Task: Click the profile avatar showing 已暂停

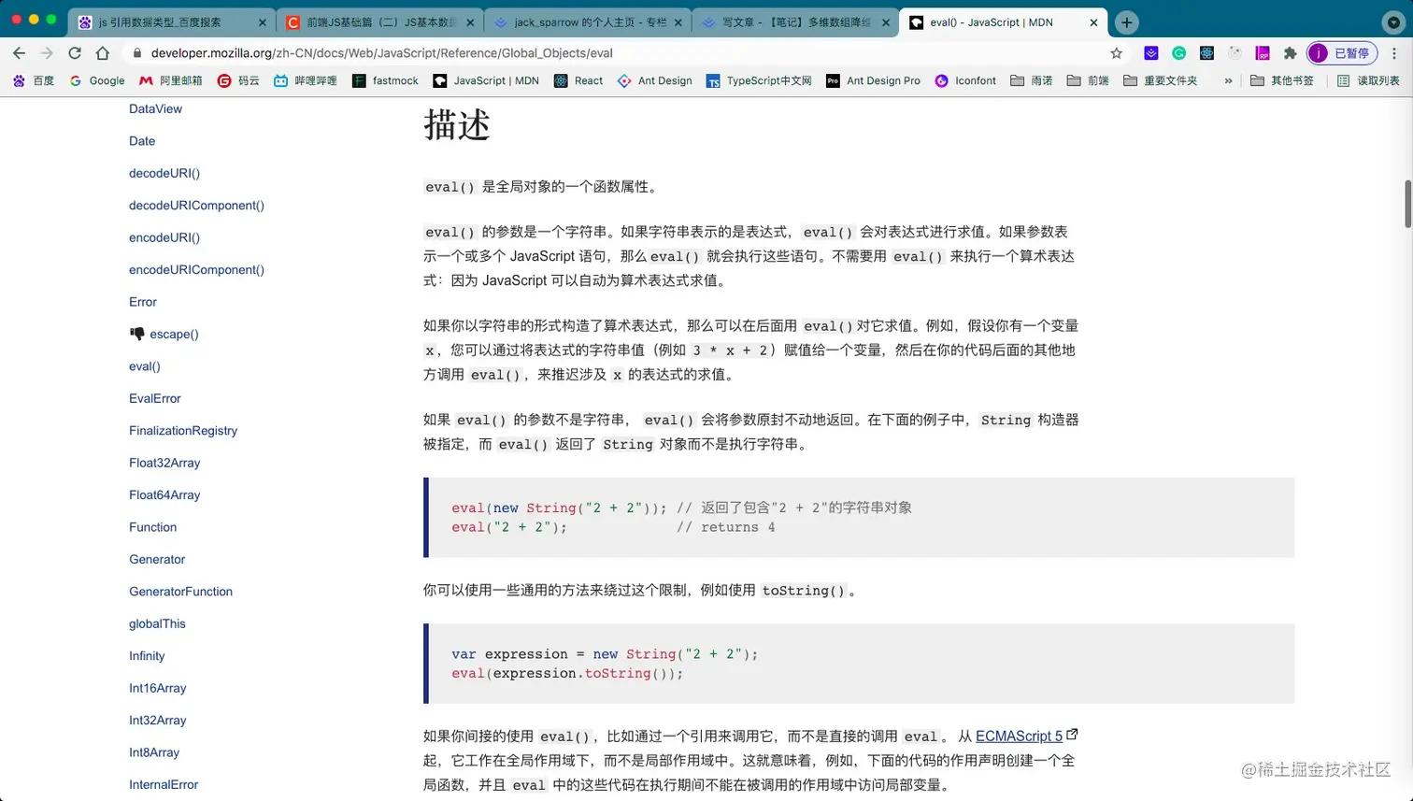Action: click(1342, 53)
